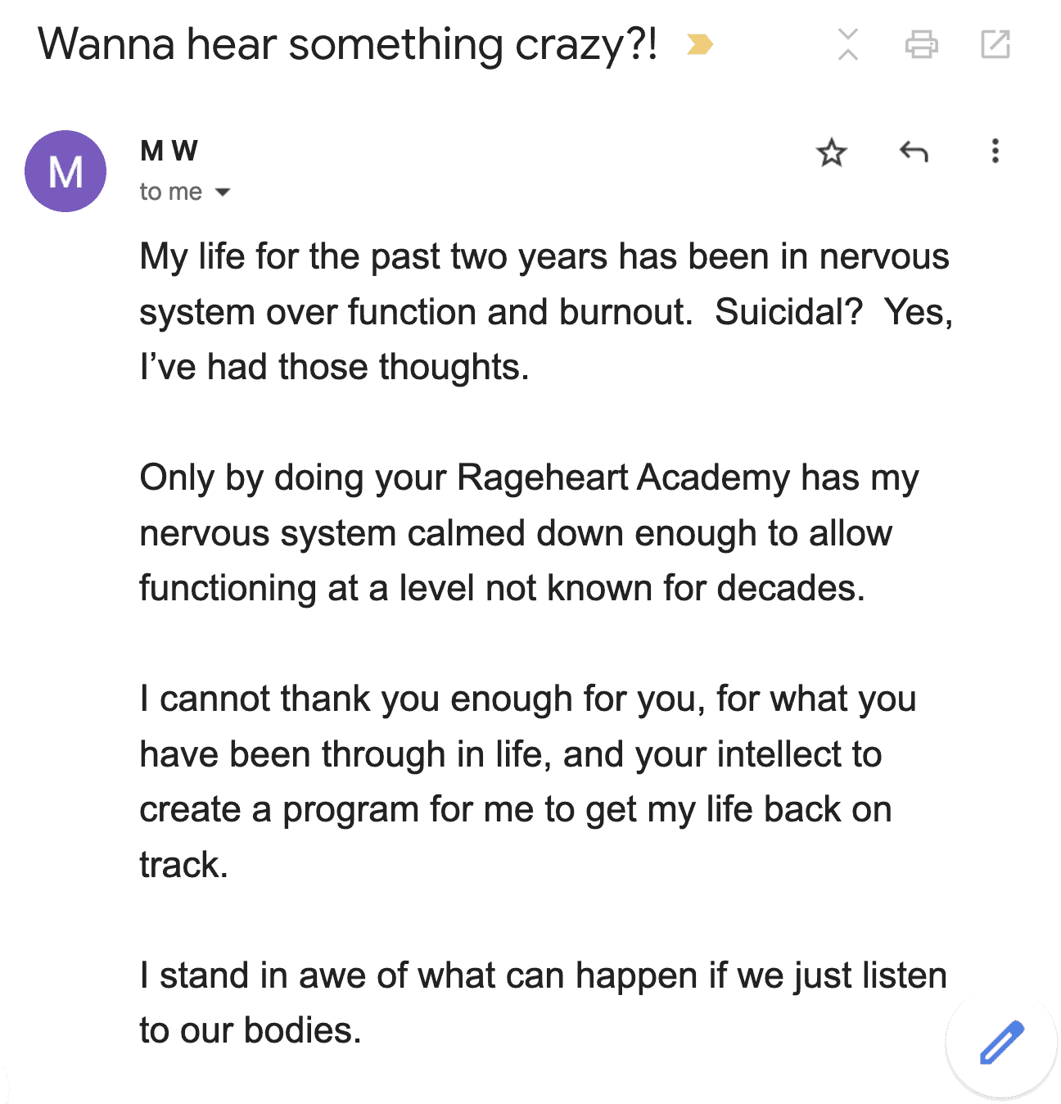
Task: Click the line "functioning at a level not known"
Action: [501, 588]
